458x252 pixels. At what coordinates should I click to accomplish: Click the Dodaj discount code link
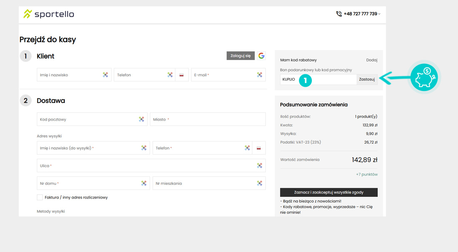pos(371,60)
